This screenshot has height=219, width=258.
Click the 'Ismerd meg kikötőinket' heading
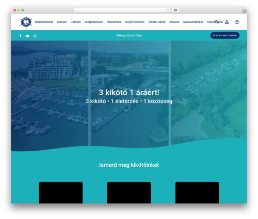click(129, 165)
